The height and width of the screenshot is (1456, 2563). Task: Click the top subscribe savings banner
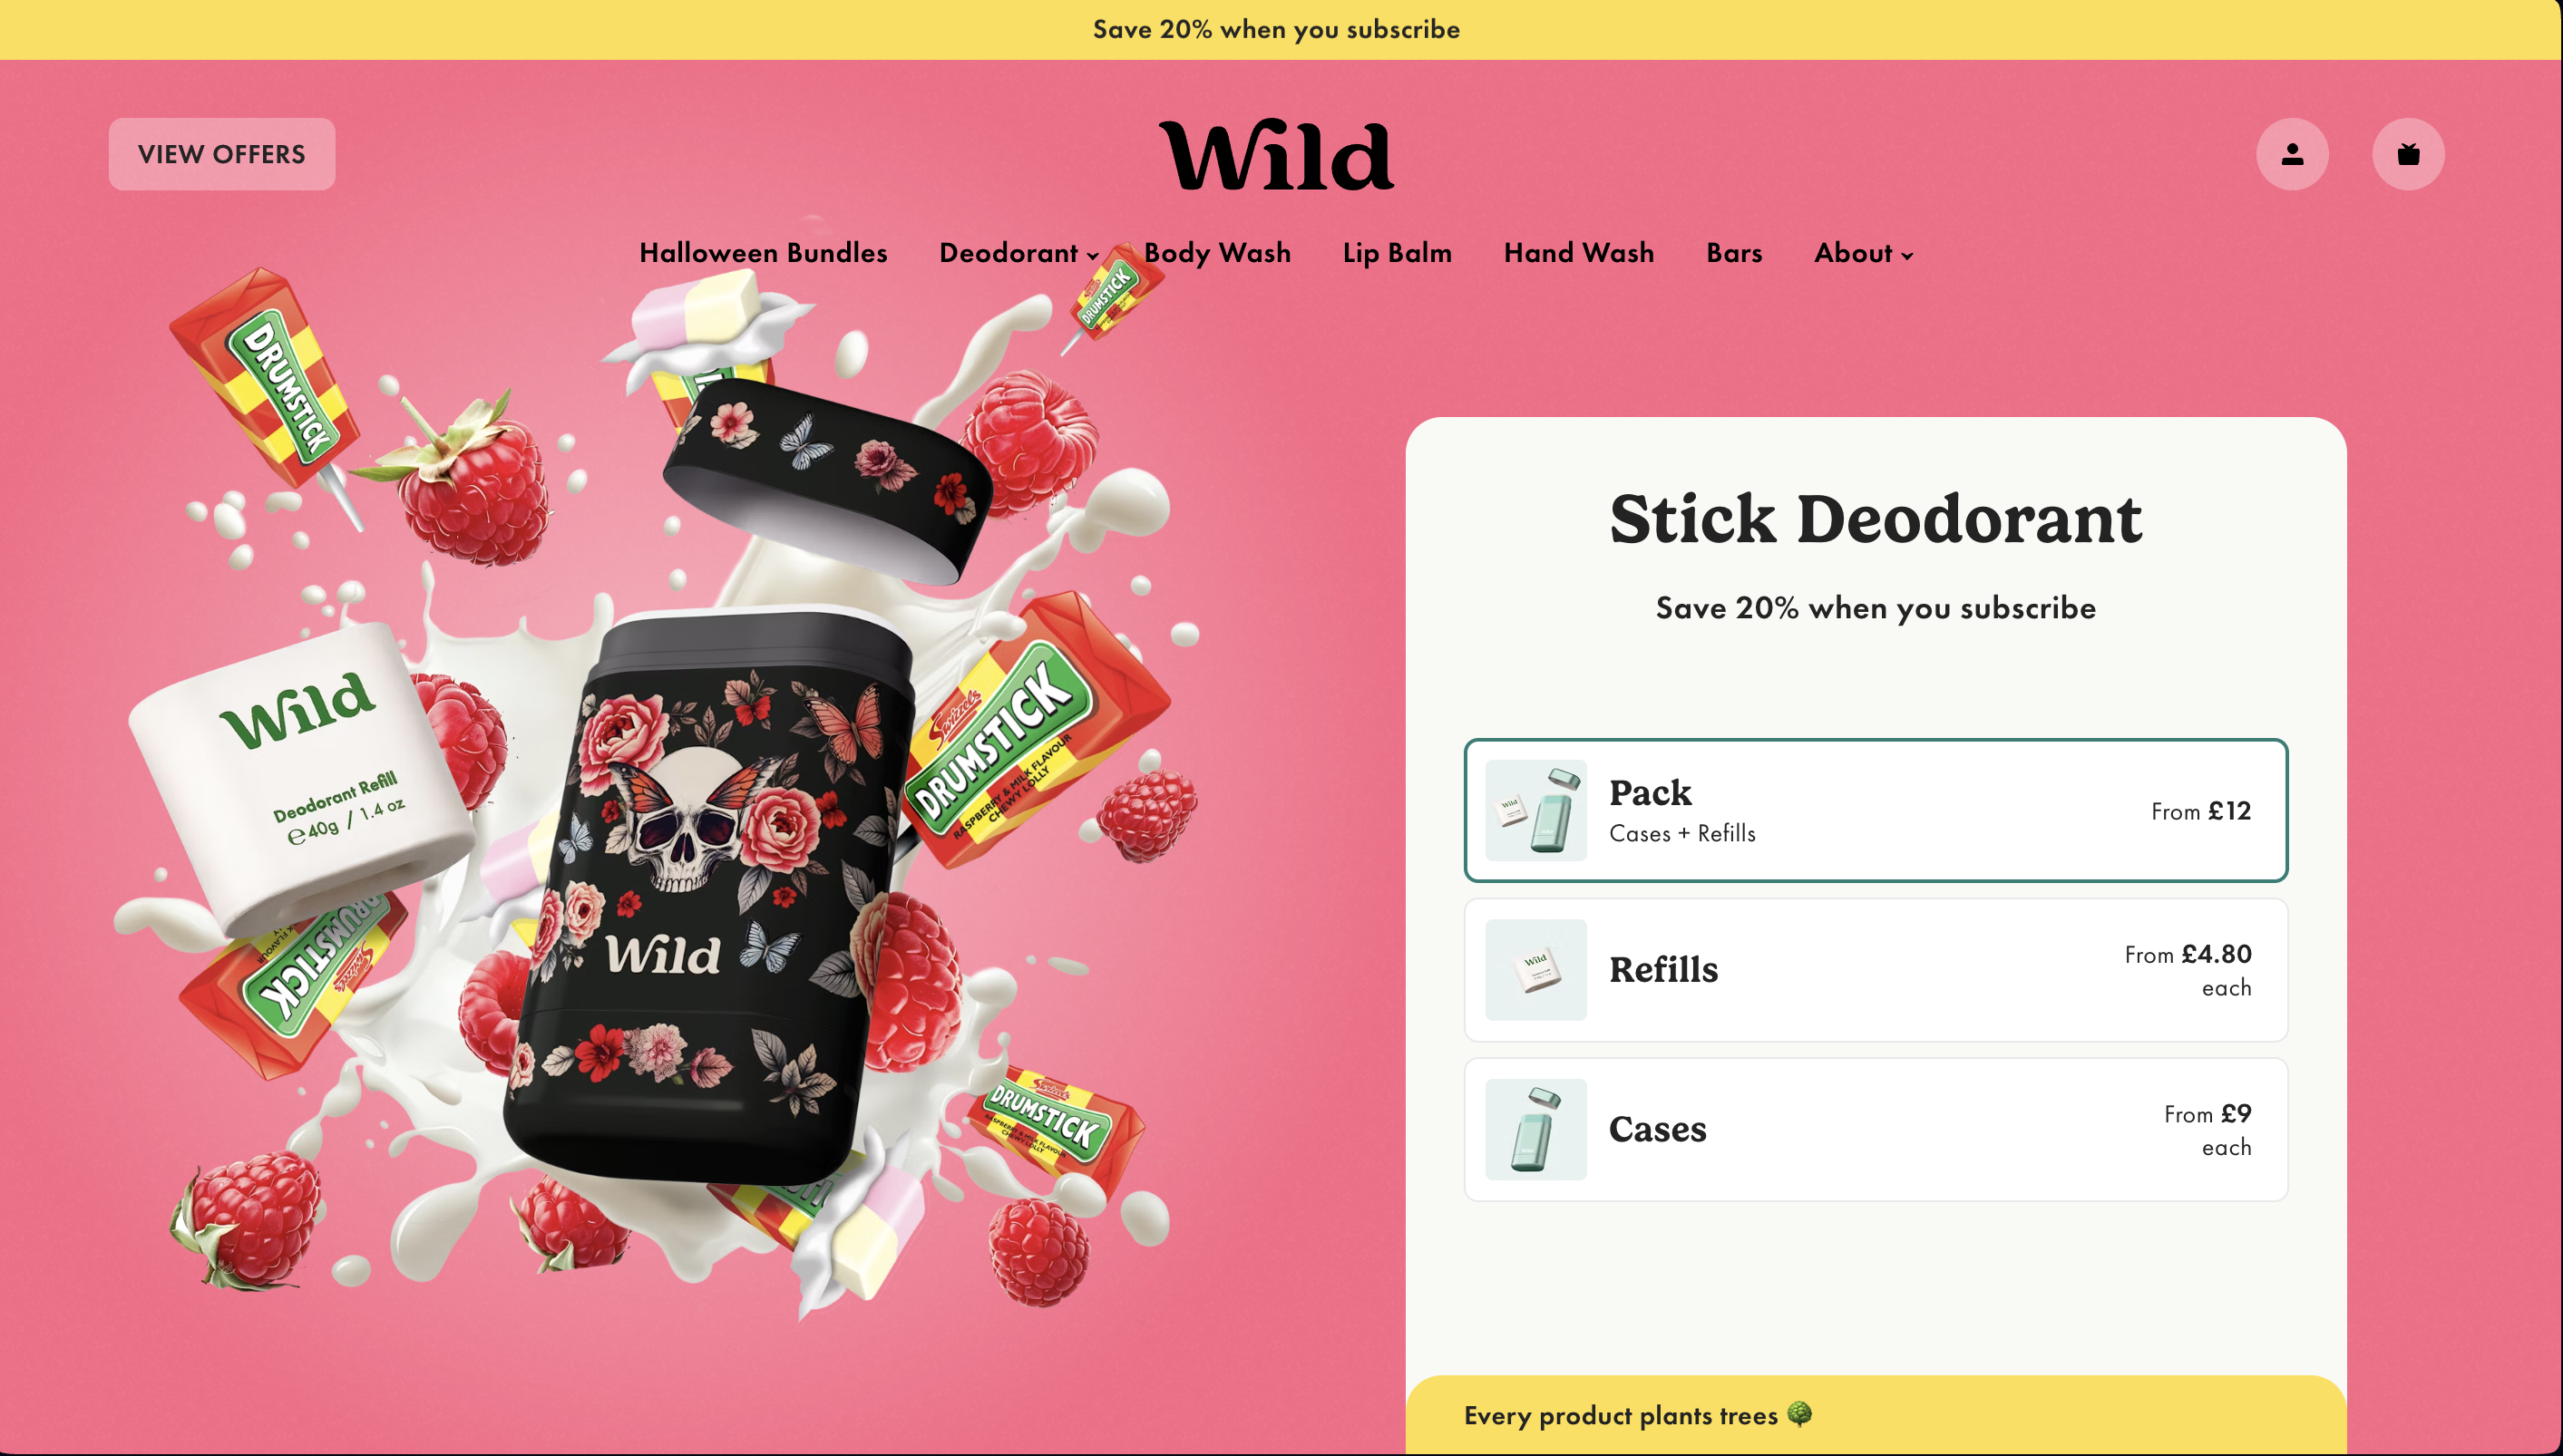pyautogui.click(x=1276, y=29)
